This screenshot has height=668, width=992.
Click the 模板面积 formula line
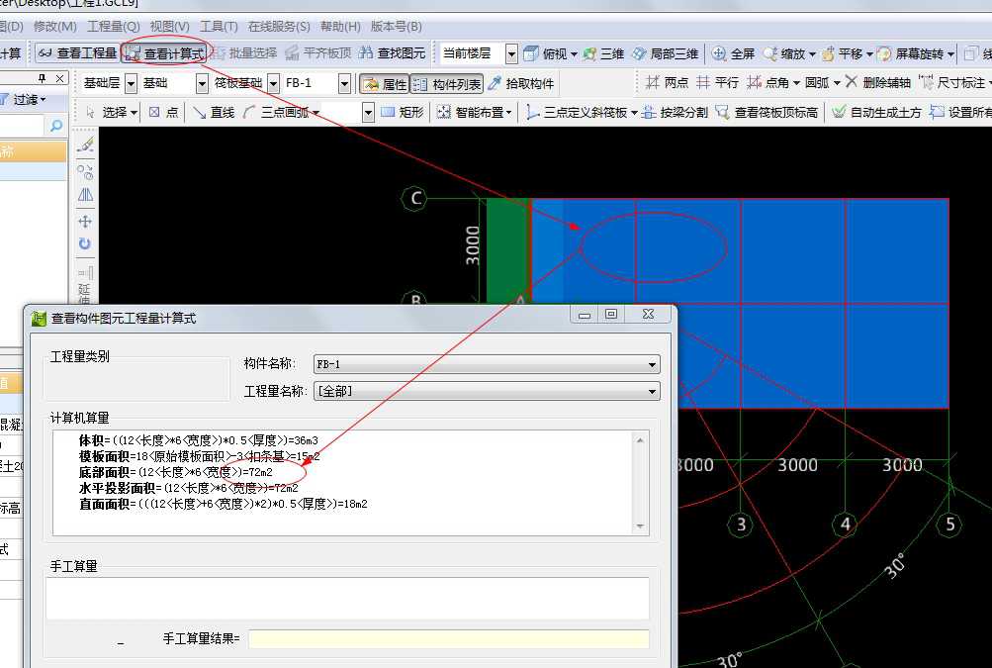click(x=199, y=456)
